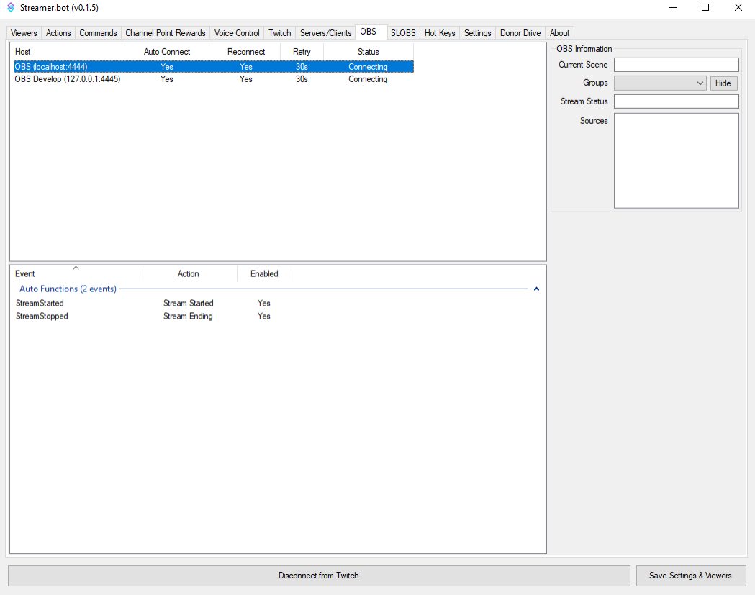Click the Streamer.bot logo icon in title bar
The height and width of the screenshot is (595, 755).
[x=11, y=8]
